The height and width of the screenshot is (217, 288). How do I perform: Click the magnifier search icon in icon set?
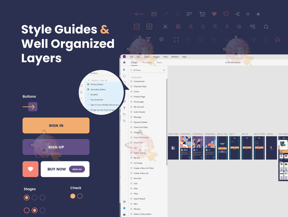point(266,27)
